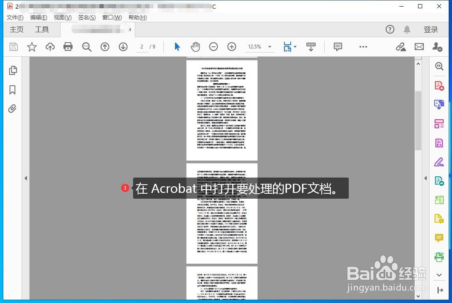This screenshot has width=452, height=303.
Task: Open bookmarks panel
Action: [12, 90]
